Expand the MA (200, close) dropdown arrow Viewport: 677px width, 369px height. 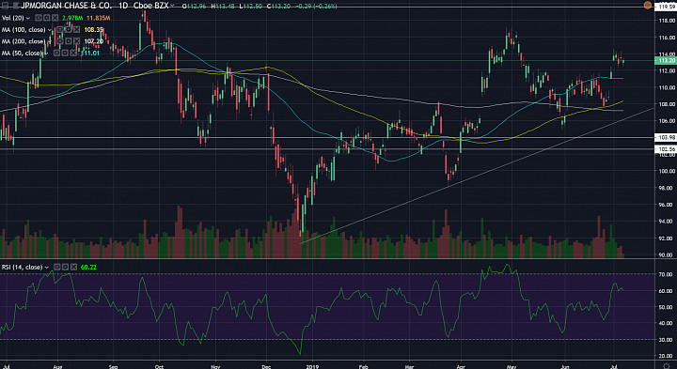point(50,41)
